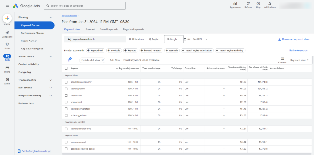Open Business data page
This screenshot has height=155, width=314.
[26, 103]
